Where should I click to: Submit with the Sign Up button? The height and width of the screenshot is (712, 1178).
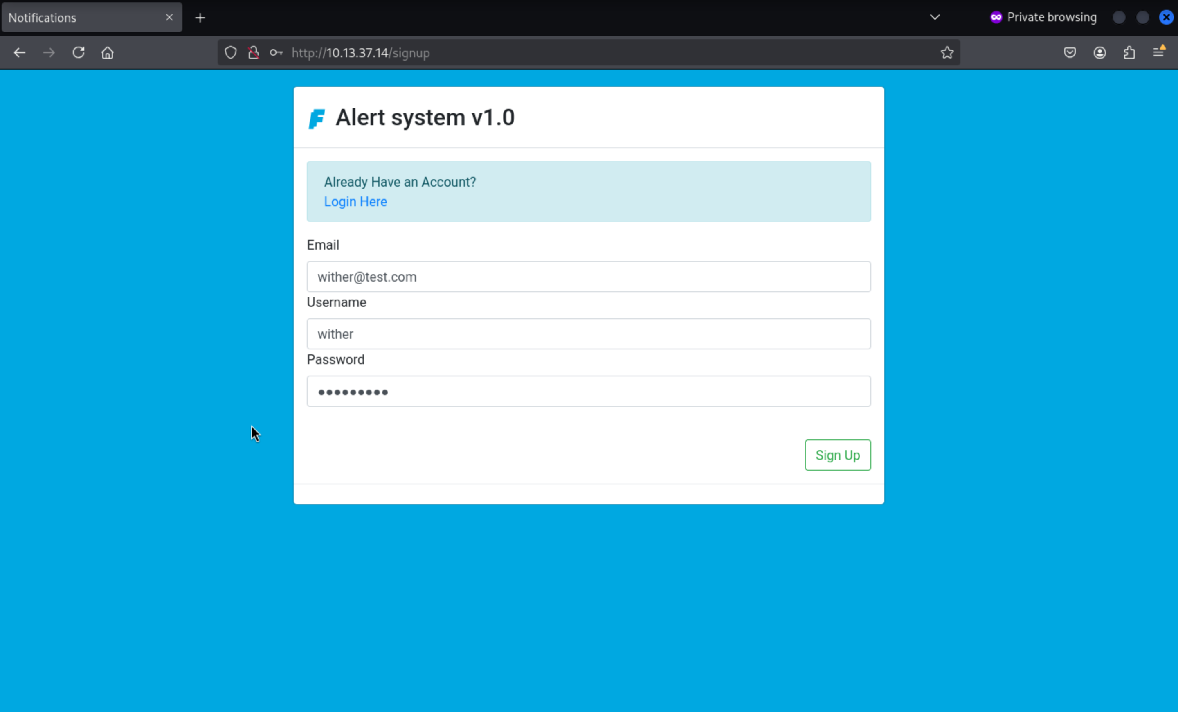pyautogui.click(x=838, y=455)
